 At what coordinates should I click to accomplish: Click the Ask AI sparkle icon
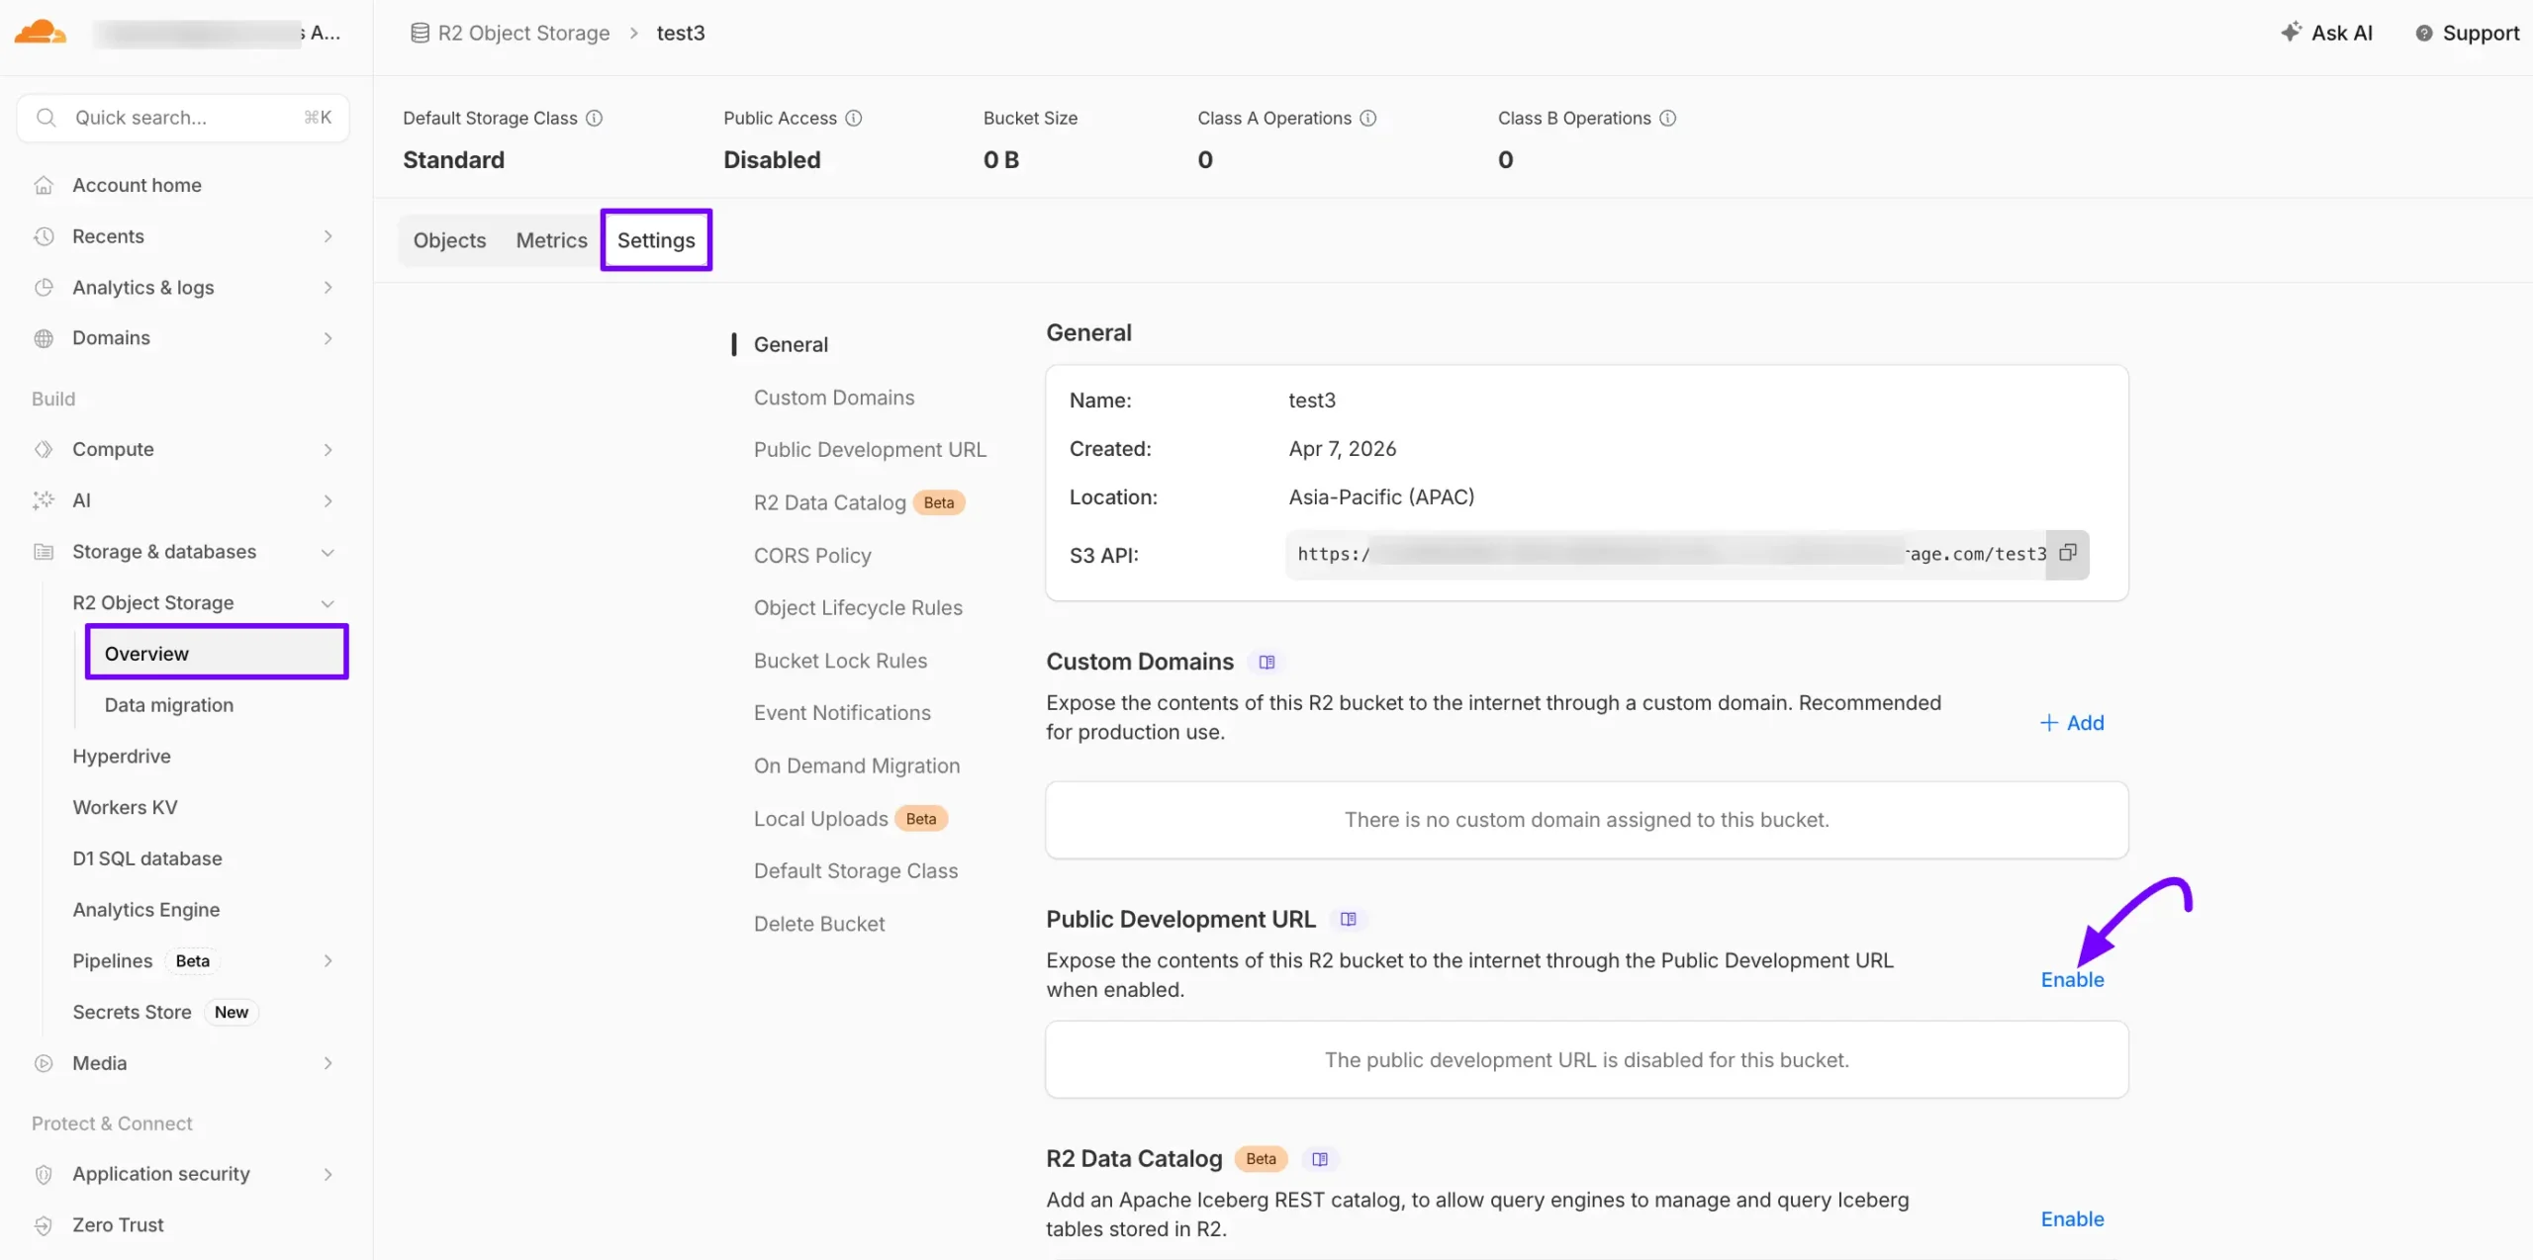click(2291, 32)
